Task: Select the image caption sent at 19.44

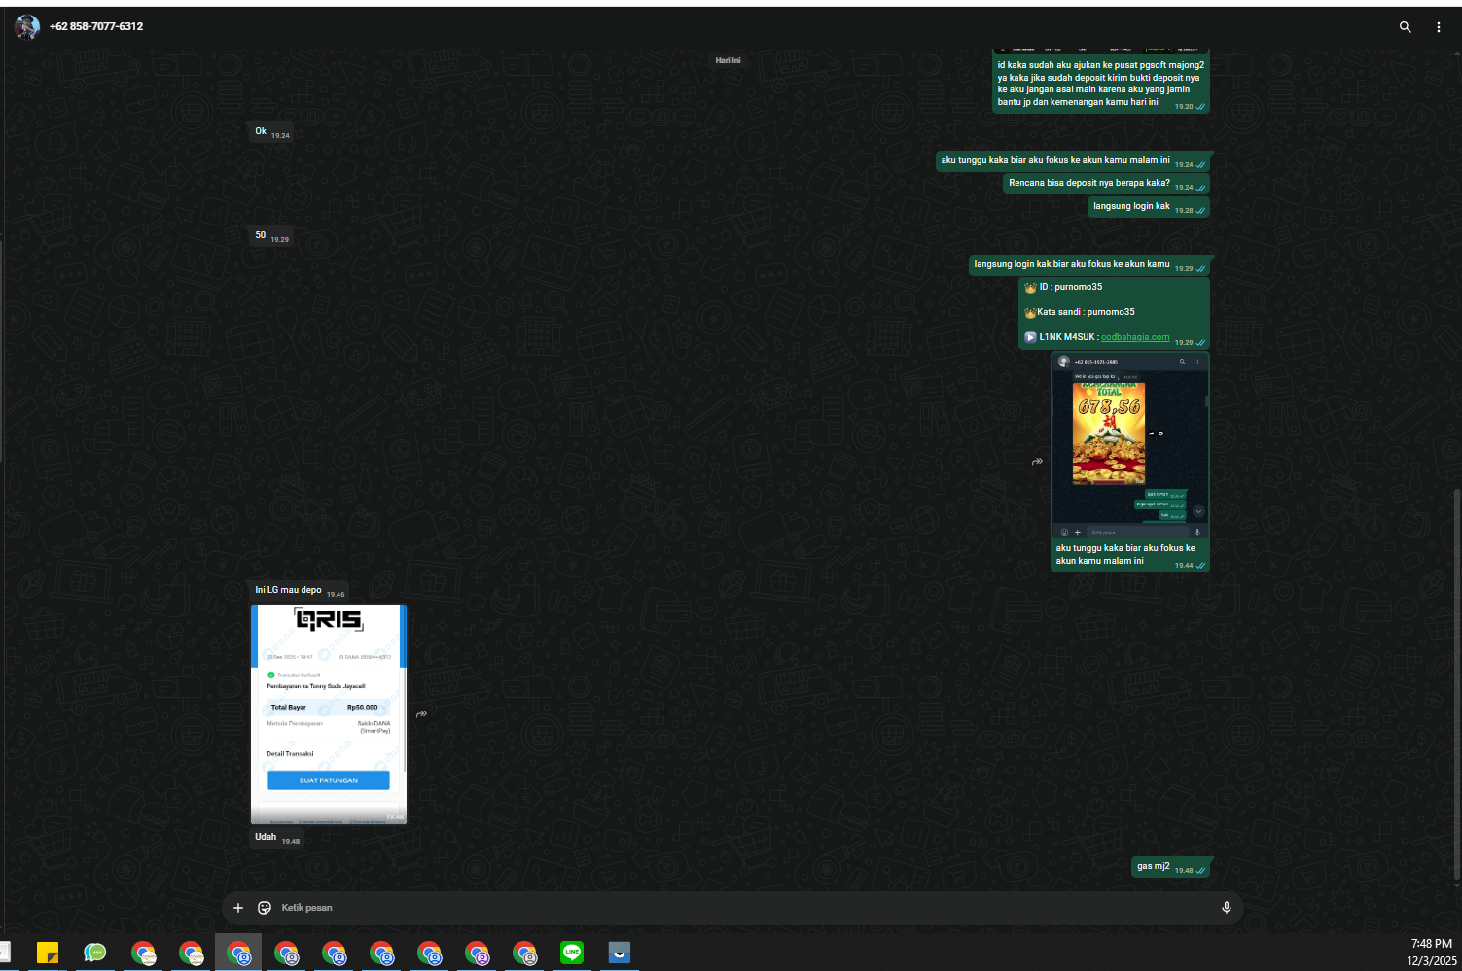Action: point(1125,554)
